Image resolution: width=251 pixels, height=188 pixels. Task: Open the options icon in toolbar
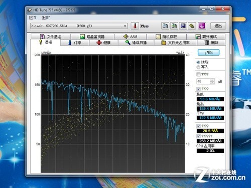192,26
